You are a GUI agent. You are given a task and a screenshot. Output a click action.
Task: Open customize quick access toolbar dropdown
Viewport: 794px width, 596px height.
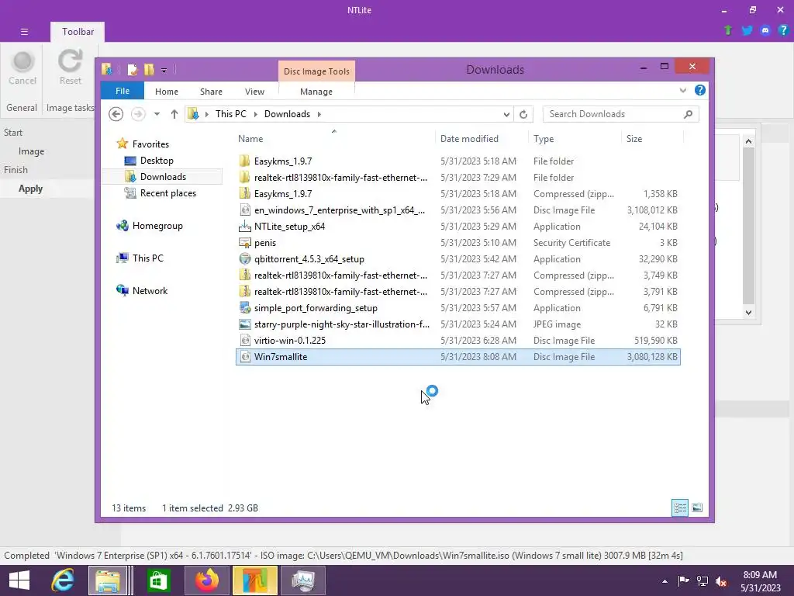click(x=164, y=70)
